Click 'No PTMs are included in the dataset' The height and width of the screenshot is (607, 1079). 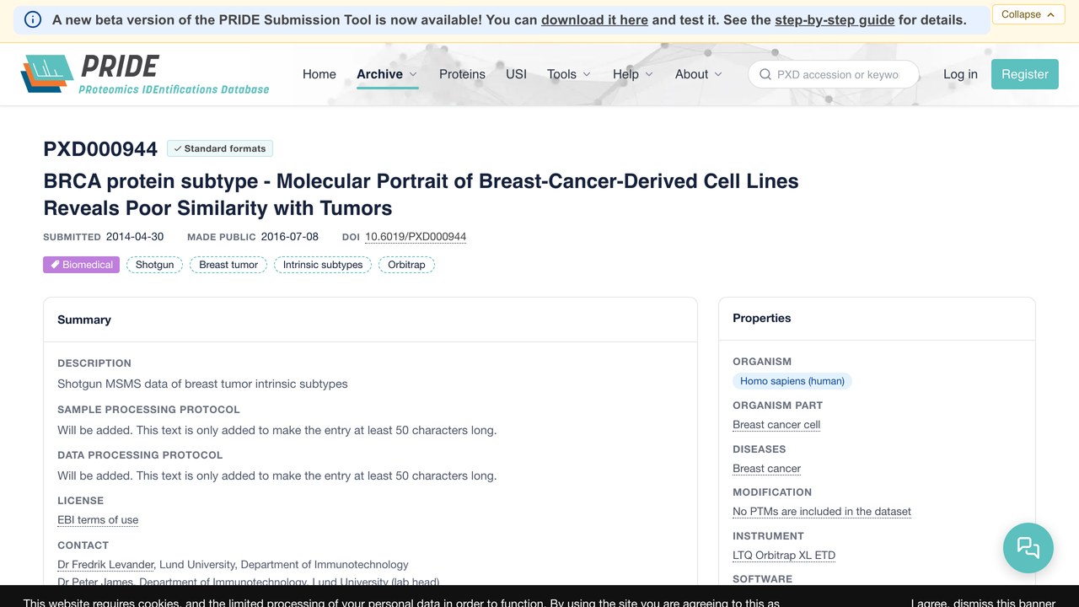pos(822,512)
